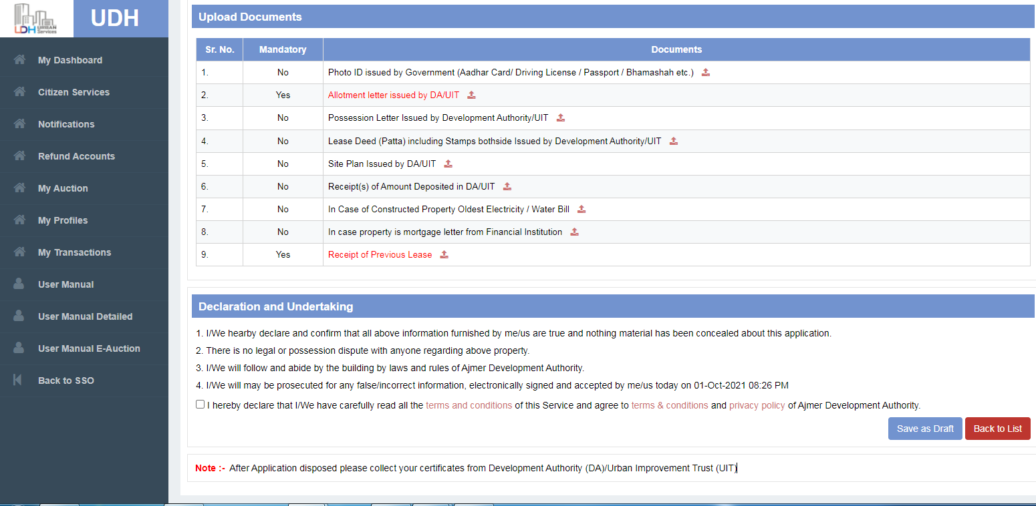This screenshot has height=506, width=1036.
Task: Open Refund Accounts section
Action: click(x=76, y=156)
